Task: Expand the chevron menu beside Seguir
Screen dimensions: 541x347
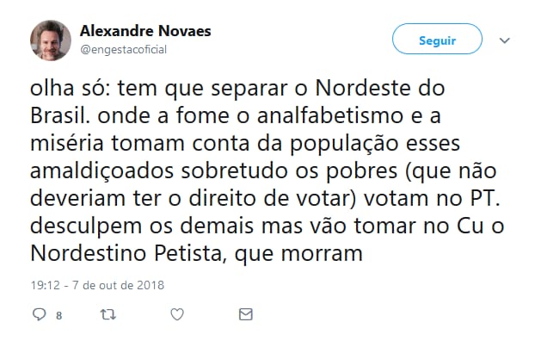Action: pyautogui.click(x=505, y=40)
